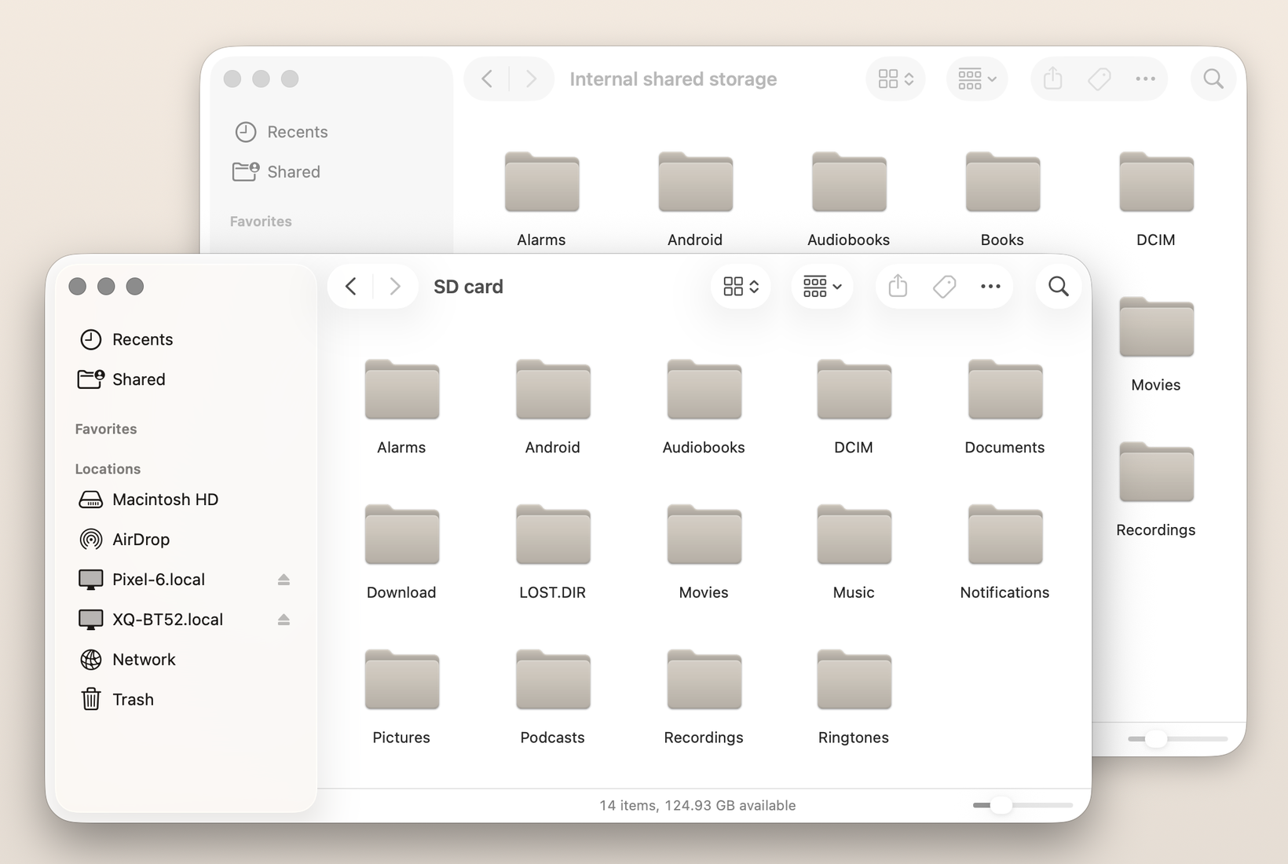
Task: Click Favorites section header in SD card sidebar
Action: click(106, 429)
